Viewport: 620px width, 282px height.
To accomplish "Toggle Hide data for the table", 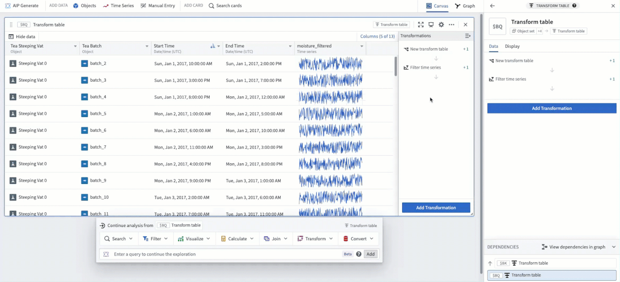I will (x=22, y=36).
